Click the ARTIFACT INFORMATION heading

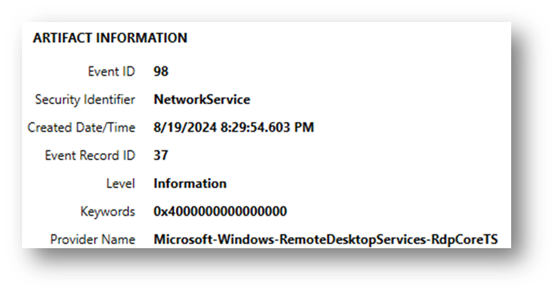(110, 38)
